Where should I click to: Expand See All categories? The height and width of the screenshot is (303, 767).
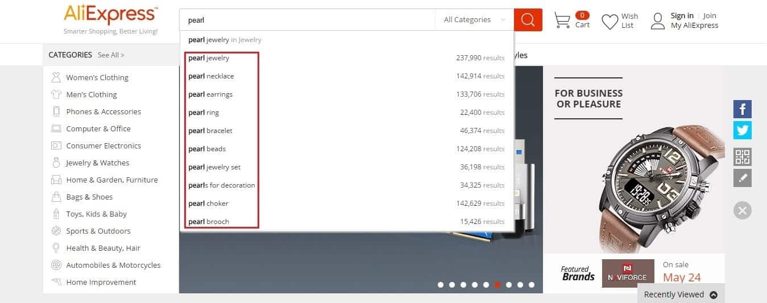click(111, 55)
